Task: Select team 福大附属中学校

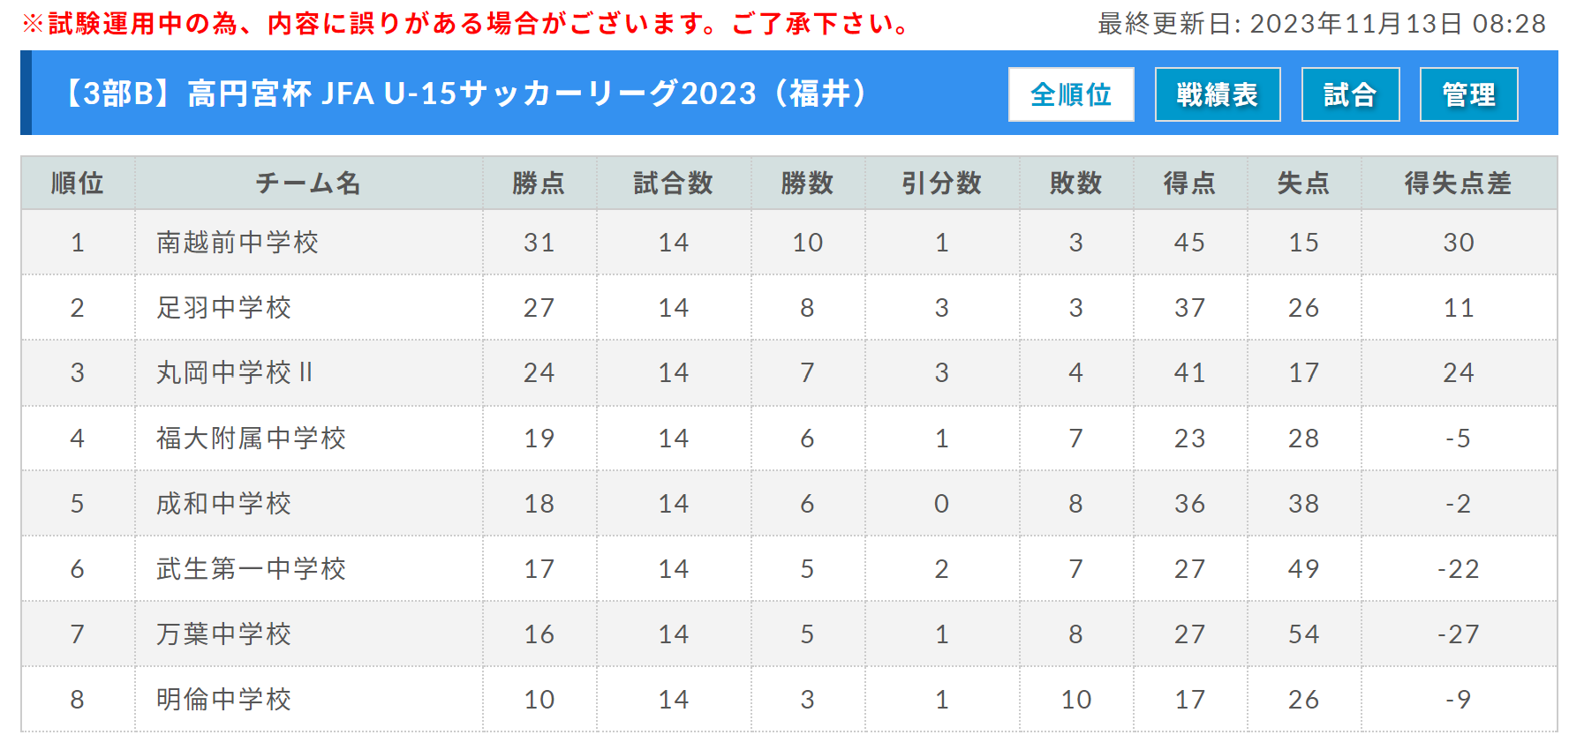Action: tap(251, 439)
